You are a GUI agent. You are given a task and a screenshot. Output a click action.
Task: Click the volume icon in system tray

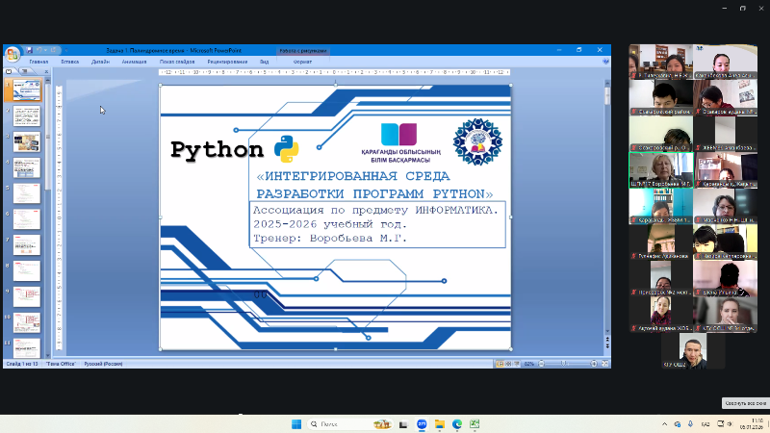pos(727,423)
